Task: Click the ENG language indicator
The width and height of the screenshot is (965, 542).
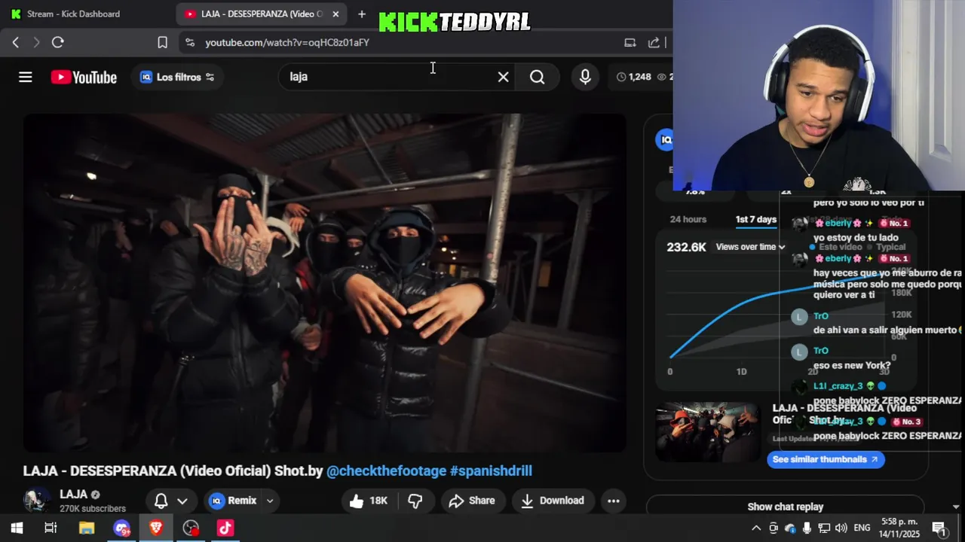Action: click(862, 528)
